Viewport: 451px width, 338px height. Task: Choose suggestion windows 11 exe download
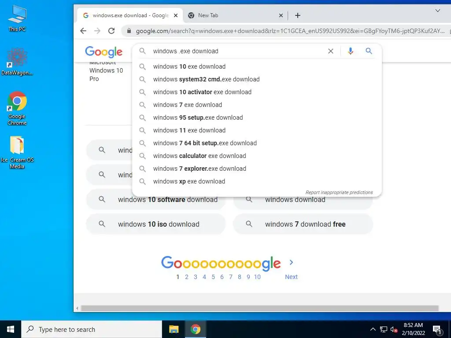pyautogui.click(x=257, y=130)
